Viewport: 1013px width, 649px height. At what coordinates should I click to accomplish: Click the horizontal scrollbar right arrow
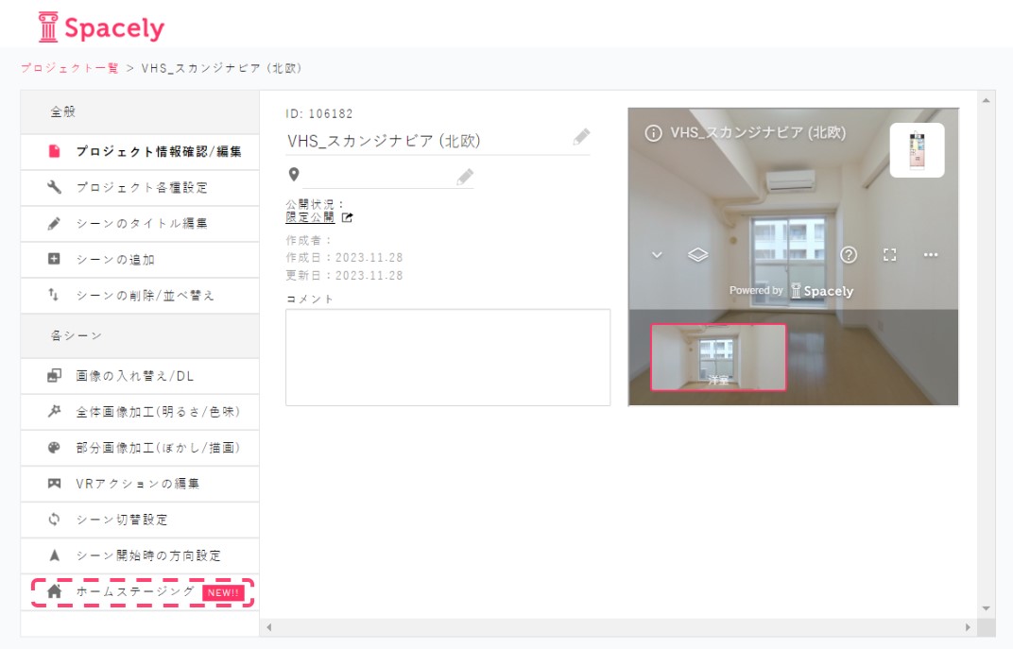point(968,627)
